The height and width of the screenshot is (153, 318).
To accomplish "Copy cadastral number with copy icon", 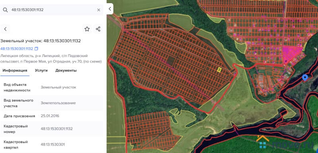I will point(36,49).
